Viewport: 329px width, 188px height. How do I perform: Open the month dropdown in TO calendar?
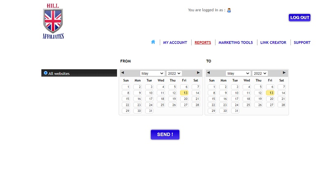coord(238,74)
